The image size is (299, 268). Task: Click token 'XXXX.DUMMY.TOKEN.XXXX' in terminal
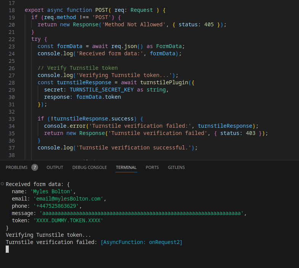69,220
